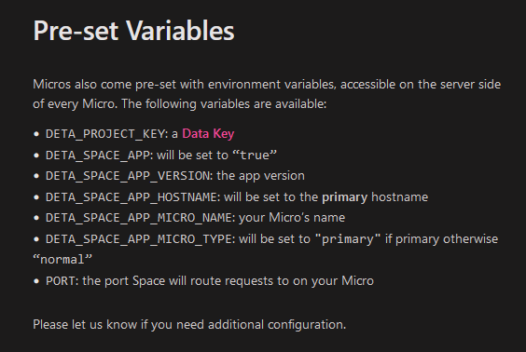Click the text 'the app version'
Screen dimensions: 526x352
click(x=260, y=176)
